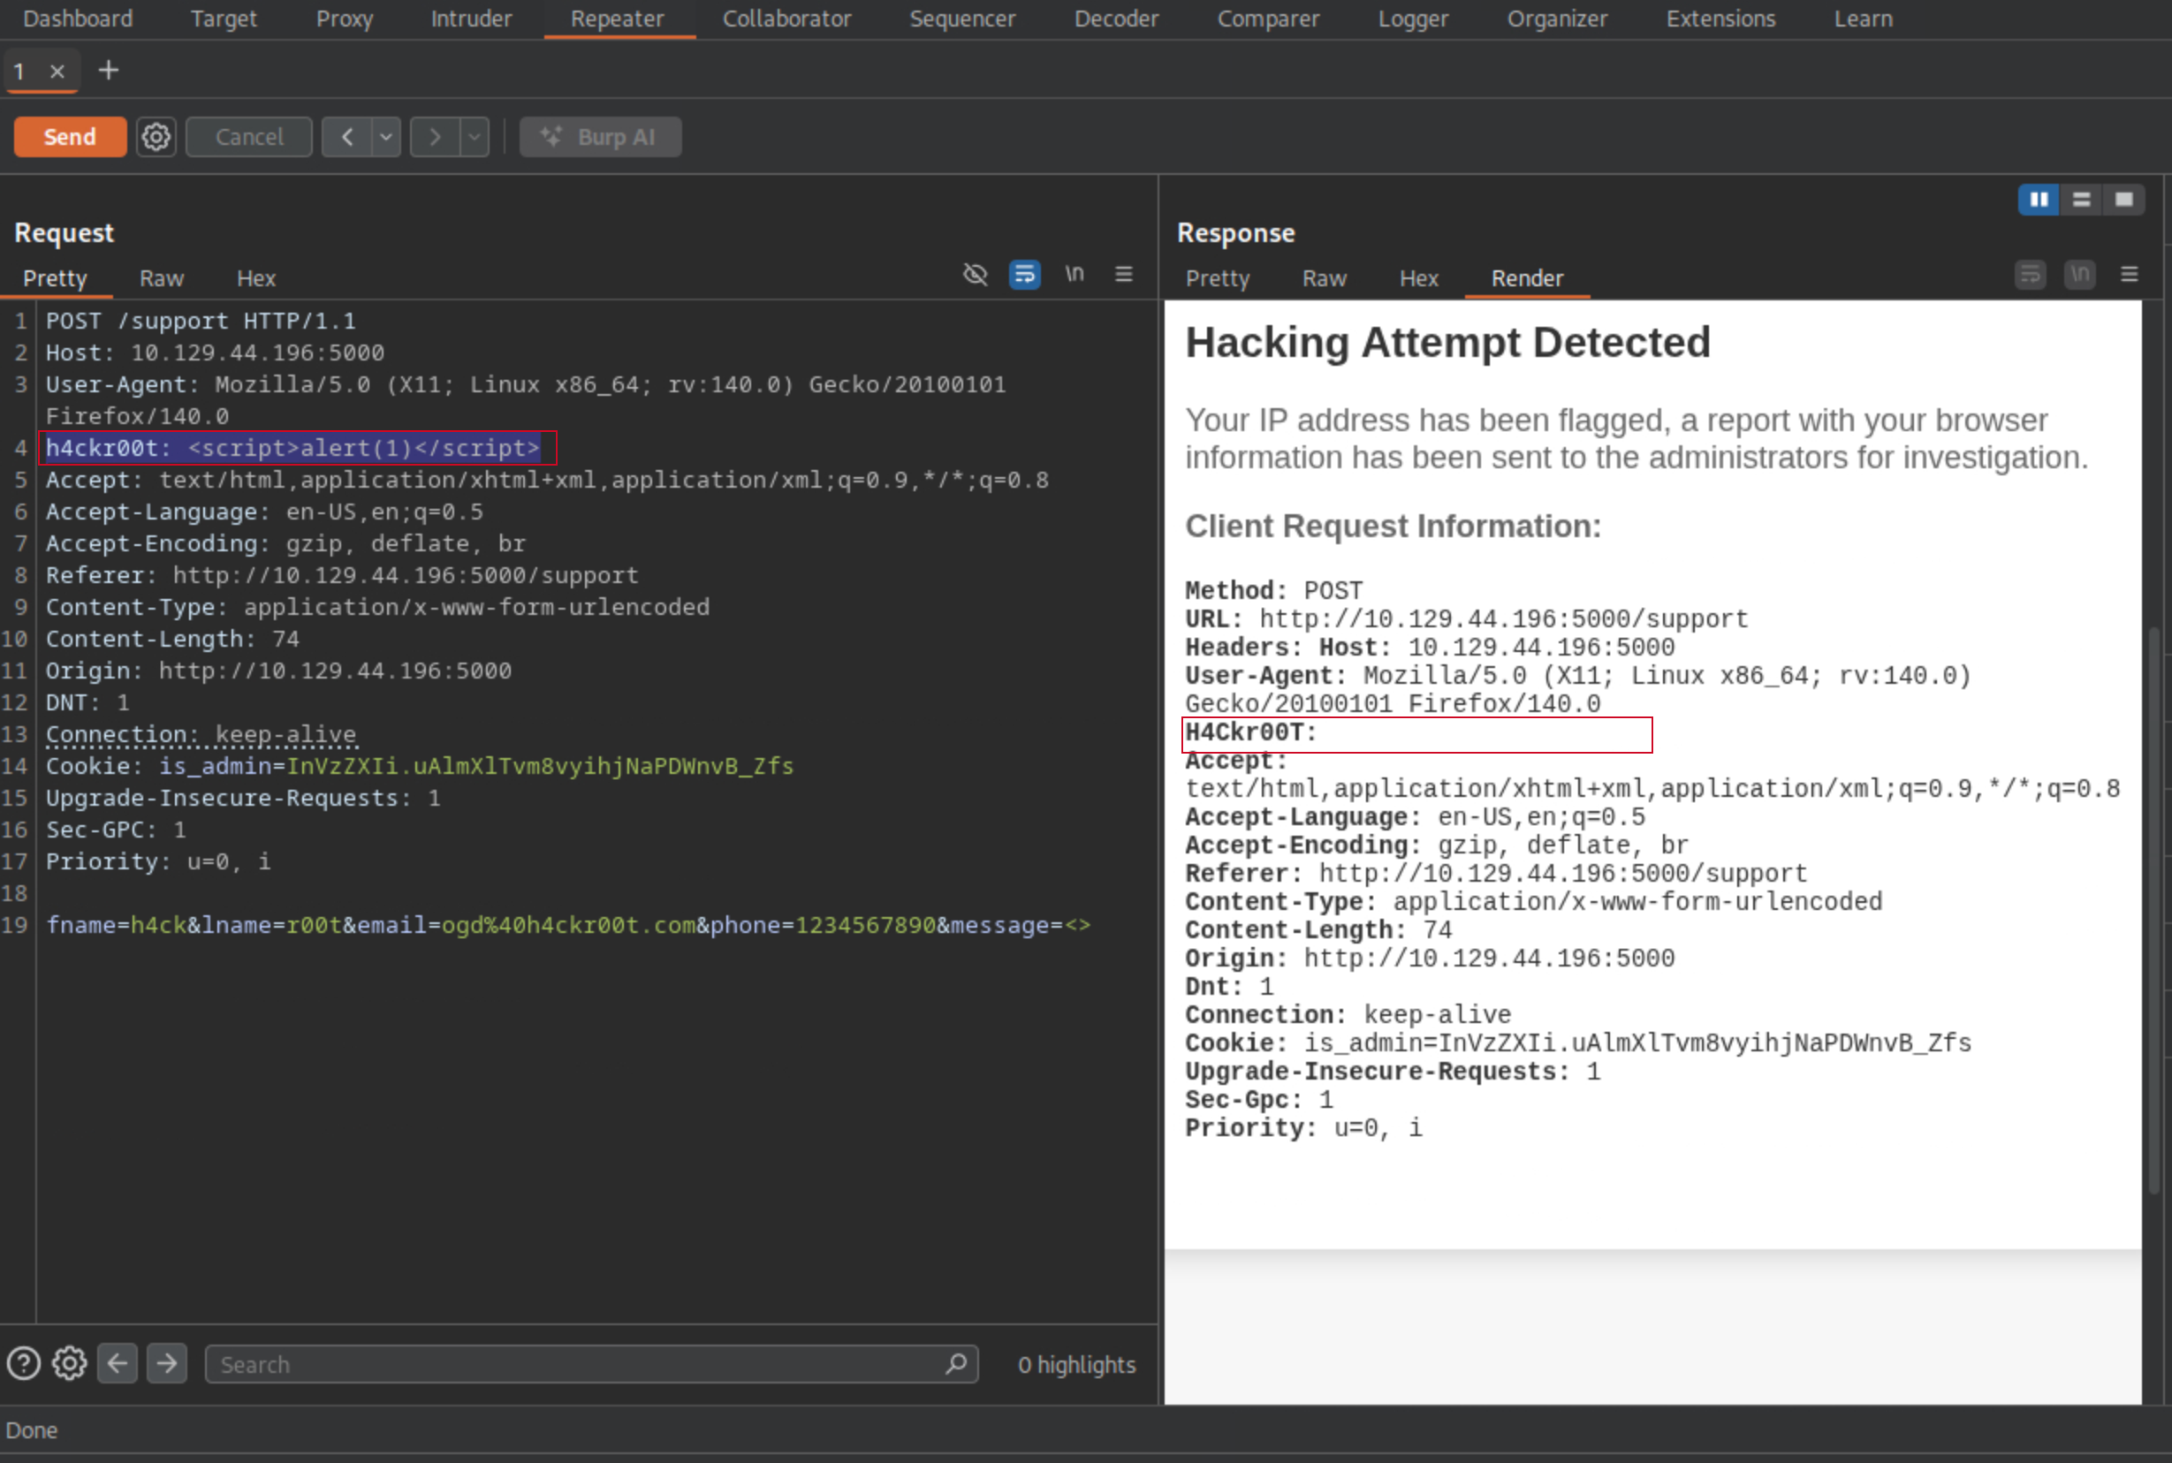Open the back-arrow history dropdown

coord(385,136)
